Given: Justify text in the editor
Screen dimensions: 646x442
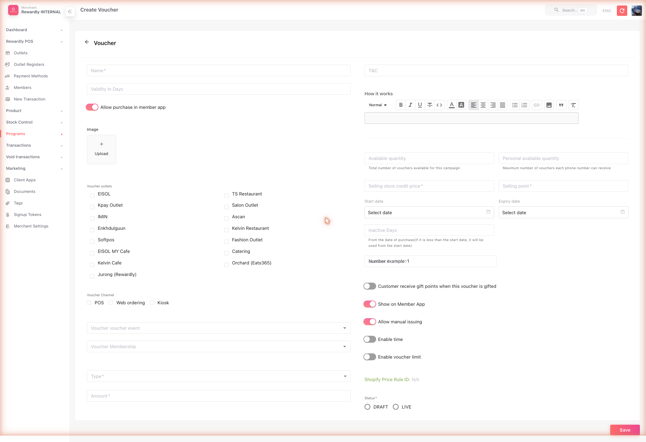Looking at the screenshot, I should point(503,105).
